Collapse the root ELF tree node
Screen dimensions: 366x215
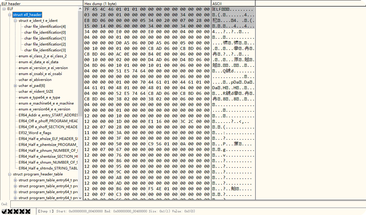tap(4, 9)
